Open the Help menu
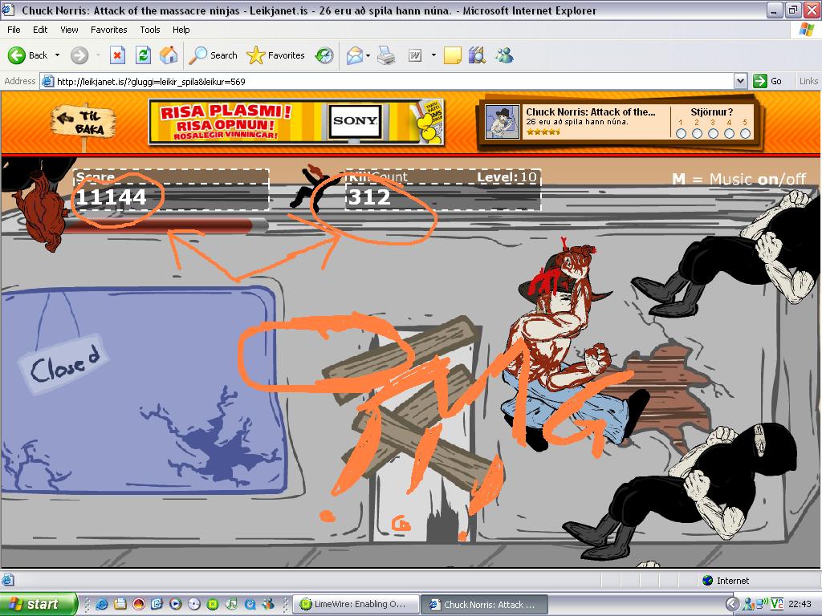 tap(181, 30)
